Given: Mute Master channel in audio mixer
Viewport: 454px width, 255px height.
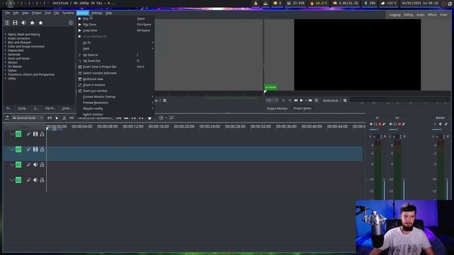Looking at the screenshot, I should (441, 125).
